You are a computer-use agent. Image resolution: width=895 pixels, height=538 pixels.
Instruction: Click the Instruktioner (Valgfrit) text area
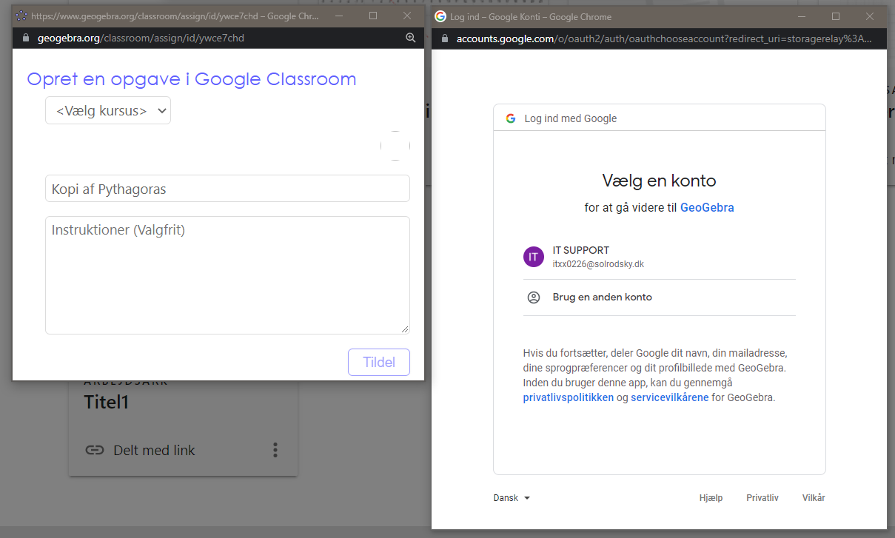(227, 275)
